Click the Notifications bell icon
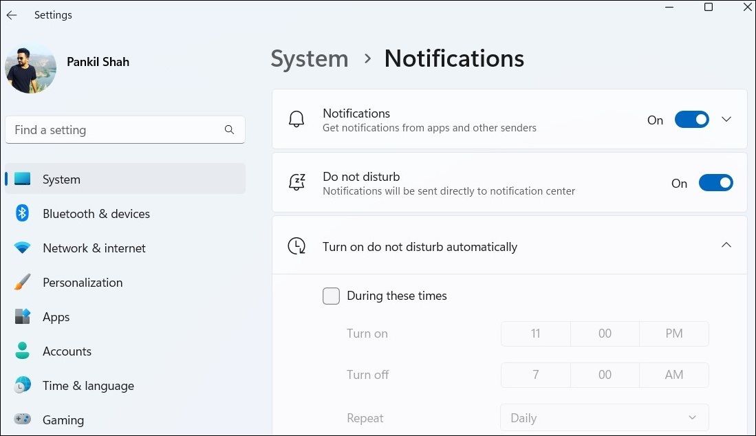756x436 pixels. [x=296, y=119]
